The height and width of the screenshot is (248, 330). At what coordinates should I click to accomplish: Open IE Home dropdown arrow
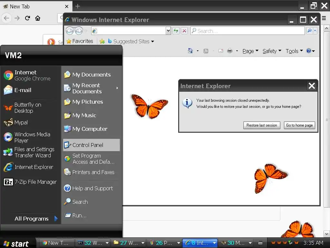198,51
